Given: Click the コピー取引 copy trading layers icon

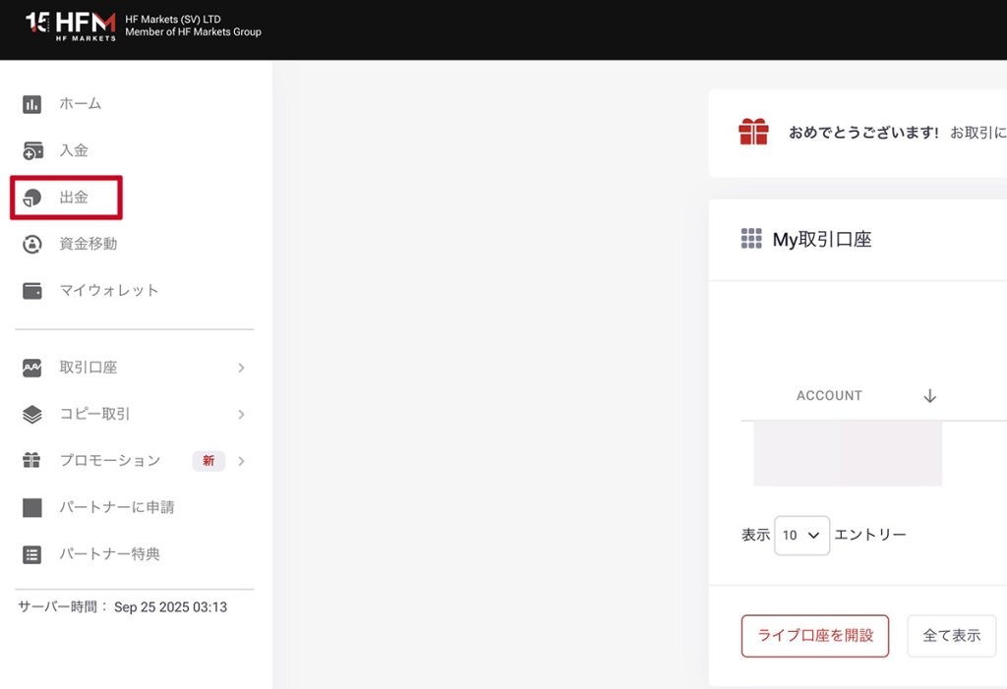Looking at the screenshot, I should 30,414.
